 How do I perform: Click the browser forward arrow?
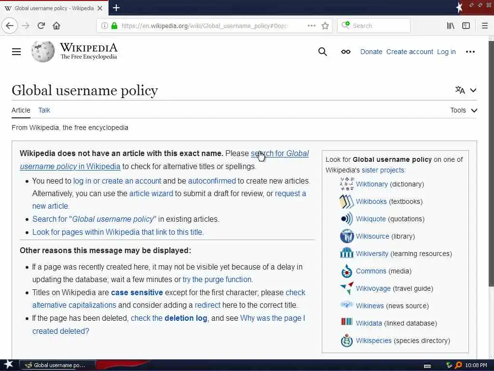[26, 26]
